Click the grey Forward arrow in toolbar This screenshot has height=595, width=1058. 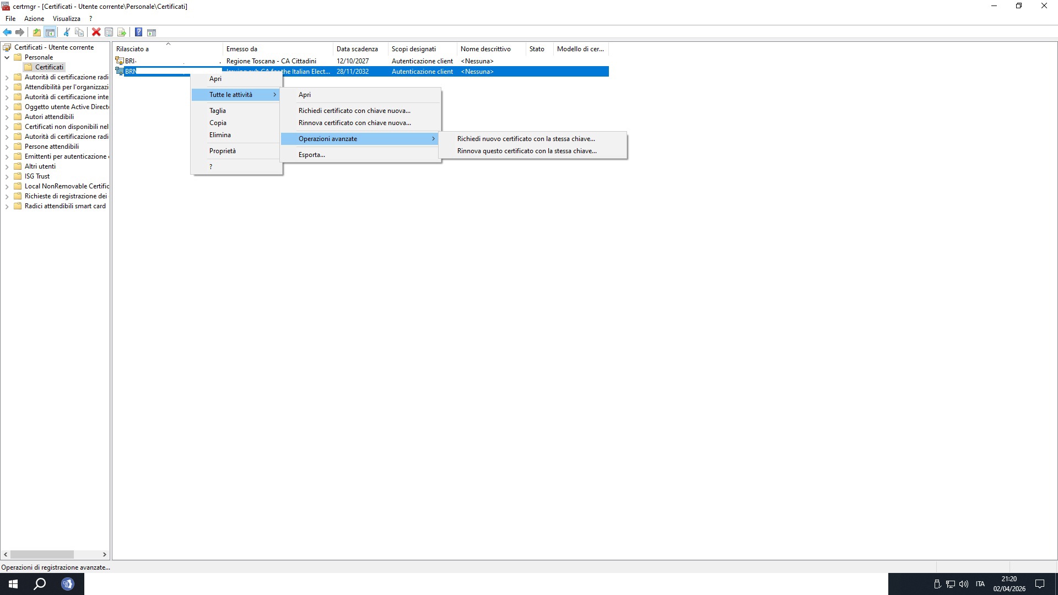coord(20,33)
